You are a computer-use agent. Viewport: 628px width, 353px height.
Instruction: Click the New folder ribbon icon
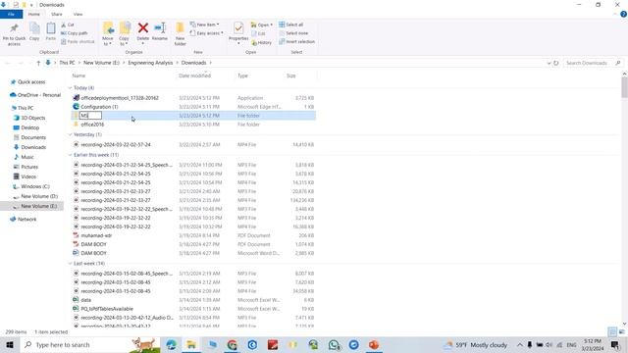point(181,28)
